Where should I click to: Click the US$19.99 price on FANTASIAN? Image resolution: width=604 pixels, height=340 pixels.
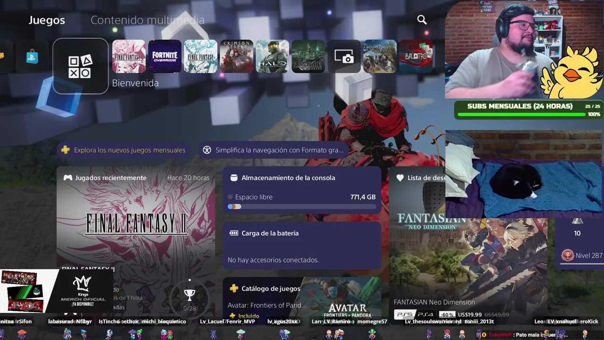(x=470, y=315)
